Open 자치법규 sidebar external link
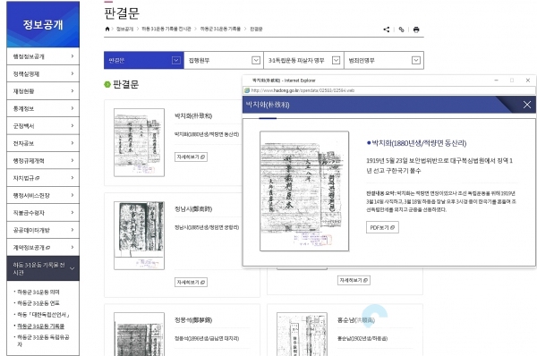537x356 pixels. [x=43, y=178]
